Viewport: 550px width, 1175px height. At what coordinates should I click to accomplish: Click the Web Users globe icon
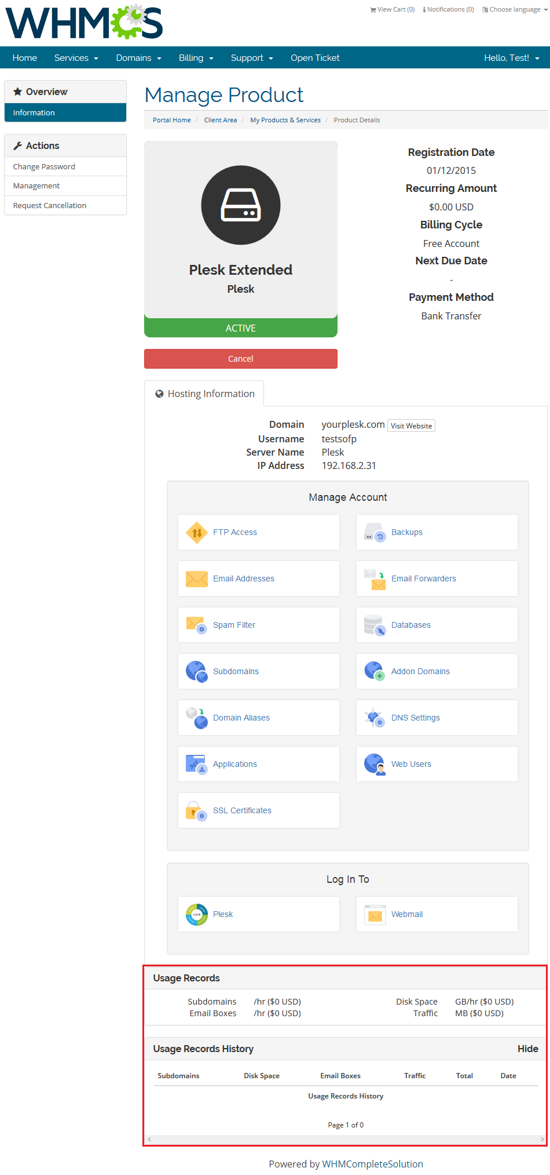[x=375, y=764]
